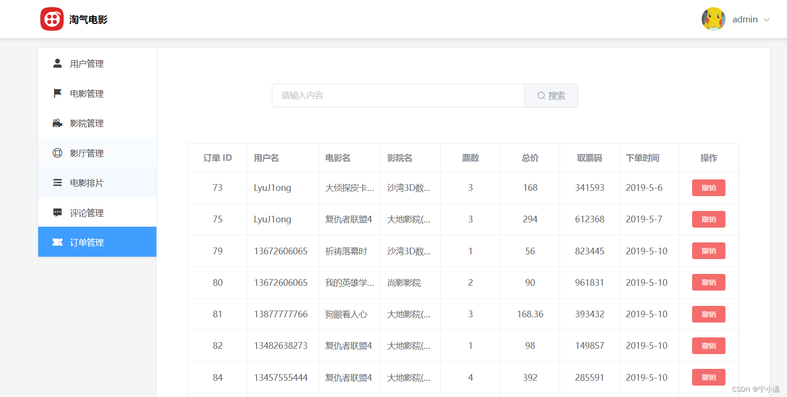Click 撤销 for order 82
The image size is (787, 397).
(708, 345)
